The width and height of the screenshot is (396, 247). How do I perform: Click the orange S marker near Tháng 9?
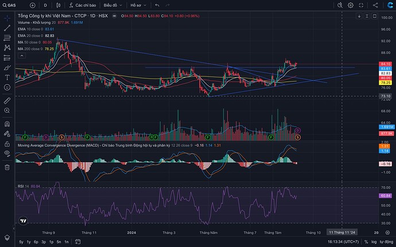pos(61,138)
